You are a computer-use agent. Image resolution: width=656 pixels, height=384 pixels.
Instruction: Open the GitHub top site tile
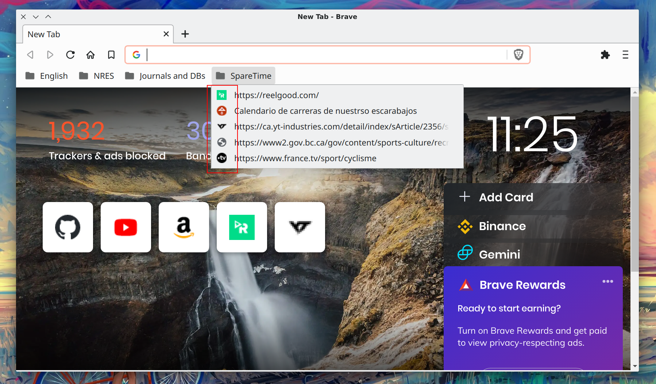click(x=68, y=227)
